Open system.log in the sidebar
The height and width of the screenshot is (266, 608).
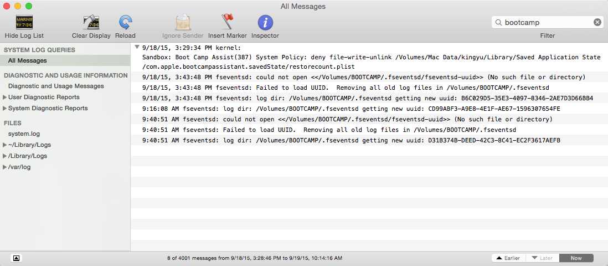[24, 134]
